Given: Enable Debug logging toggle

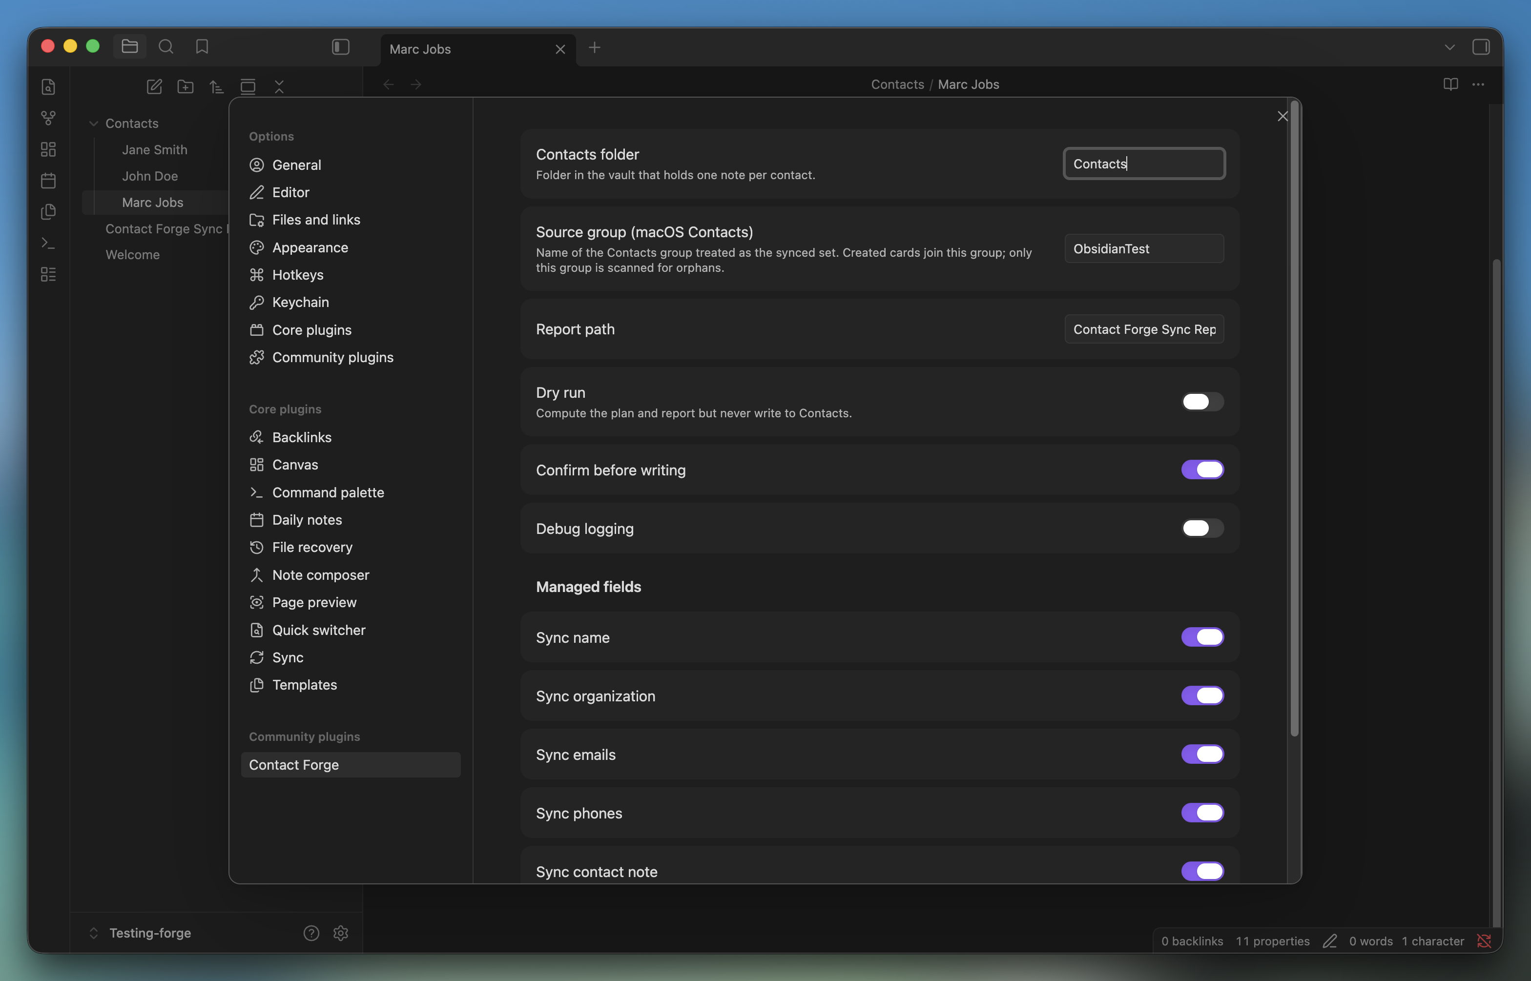Looking at the screenshot, I should 1202,528.
